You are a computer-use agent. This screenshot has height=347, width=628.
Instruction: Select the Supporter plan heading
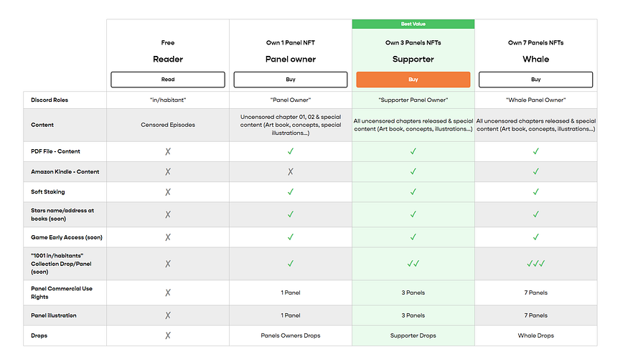point(413,60)
